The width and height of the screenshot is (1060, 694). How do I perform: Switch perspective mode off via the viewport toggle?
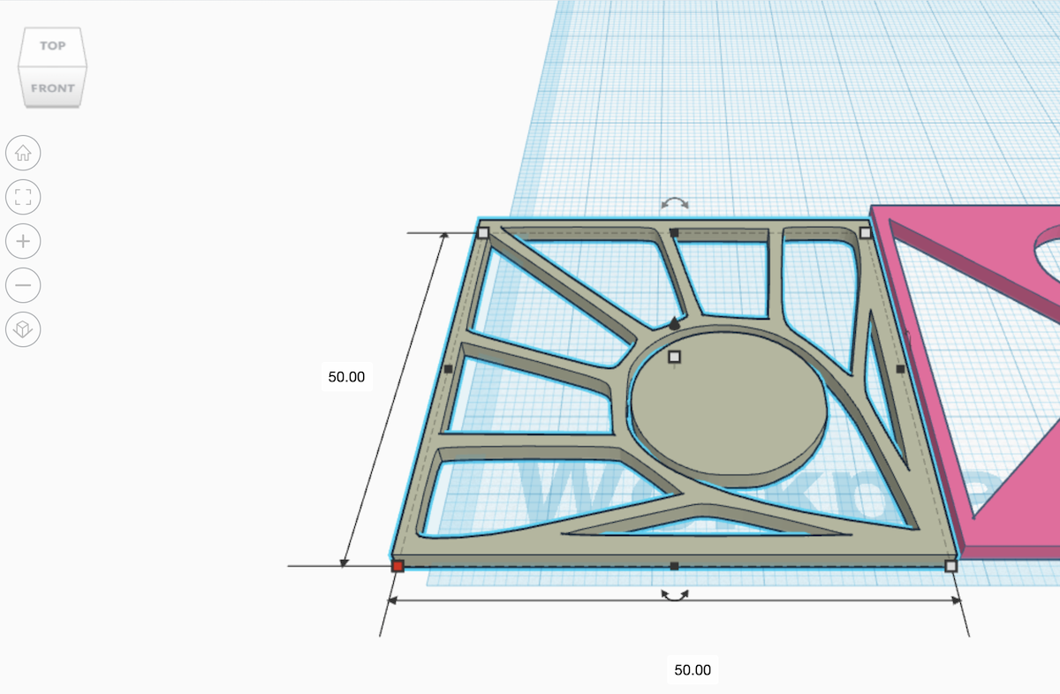(x=23, y=329)
